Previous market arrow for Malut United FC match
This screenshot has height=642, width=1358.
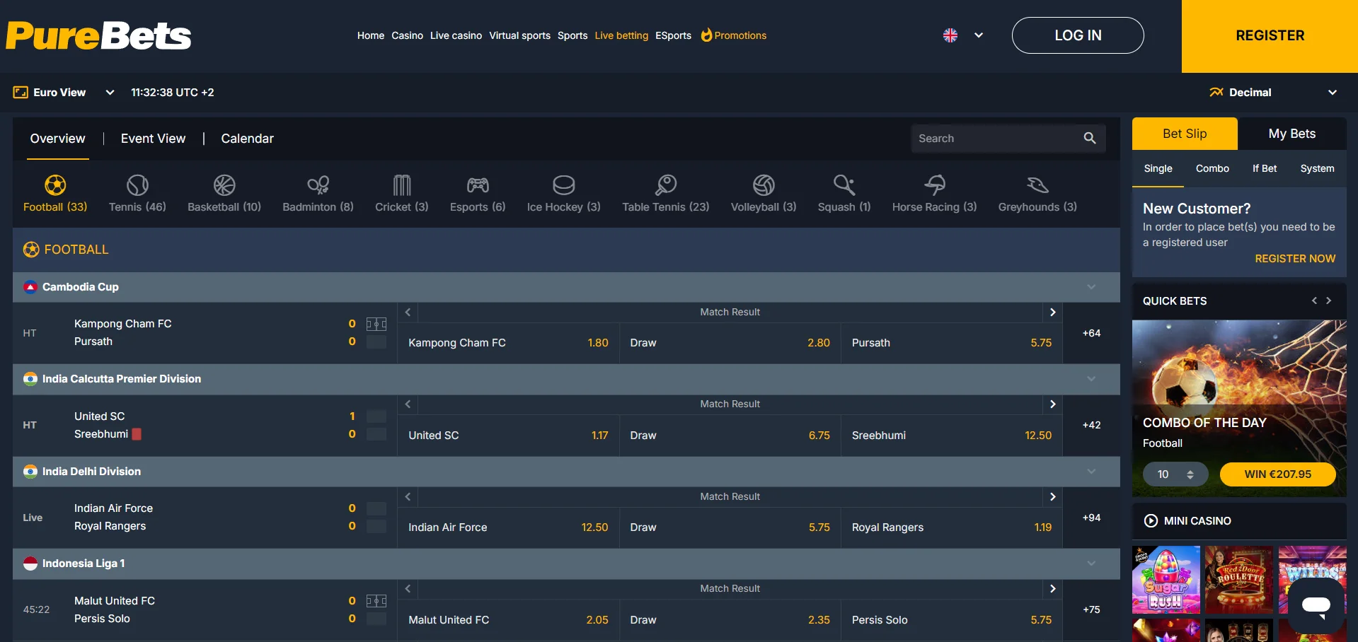408,588
